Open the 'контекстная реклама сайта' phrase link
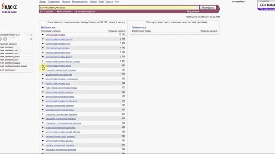Screen dimensions: 275x154 (x=58, y=65)
